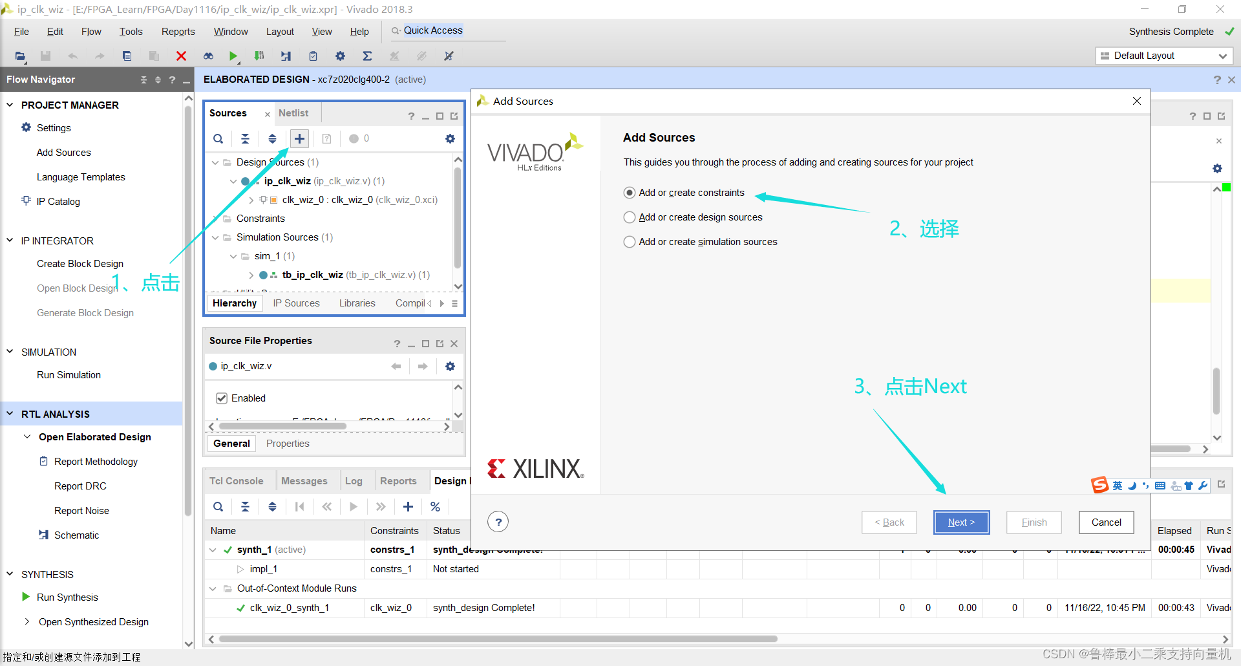The image size is (1241, 666).
Task: Click the Sigma project summary icon
Action: pos(367,56)
